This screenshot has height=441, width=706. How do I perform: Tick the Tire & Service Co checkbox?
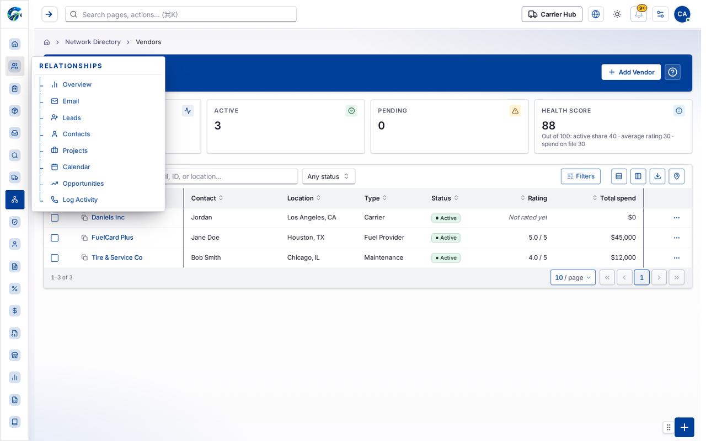(x=55, y=258)
